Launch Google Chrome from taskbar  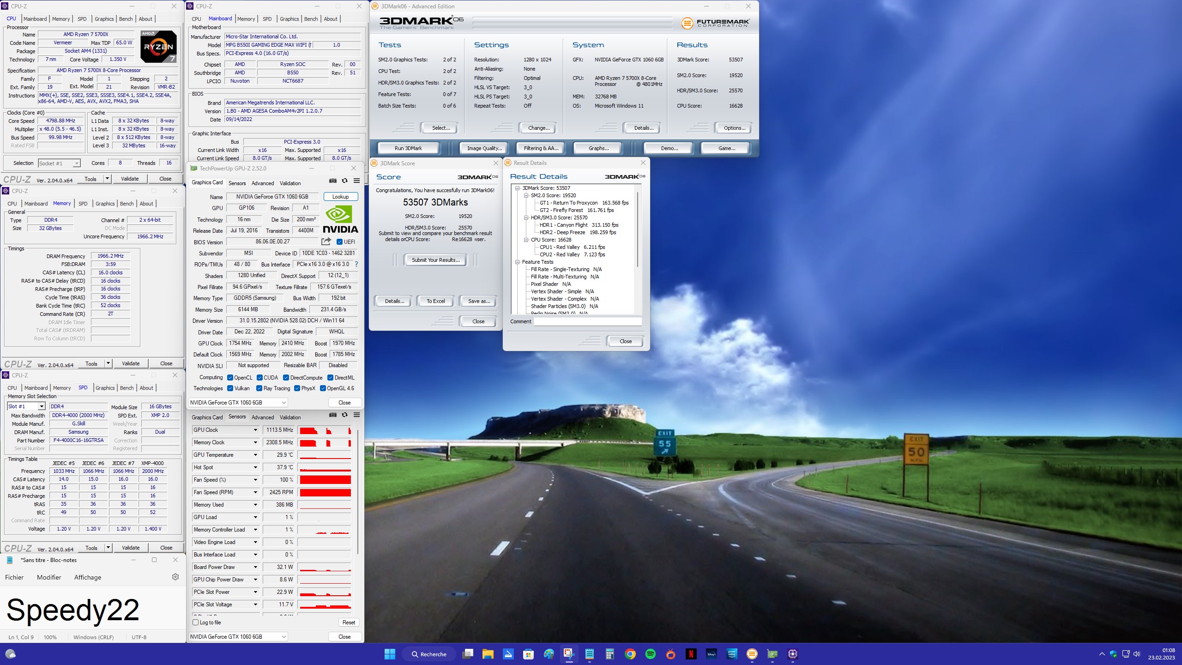[630, 654]
